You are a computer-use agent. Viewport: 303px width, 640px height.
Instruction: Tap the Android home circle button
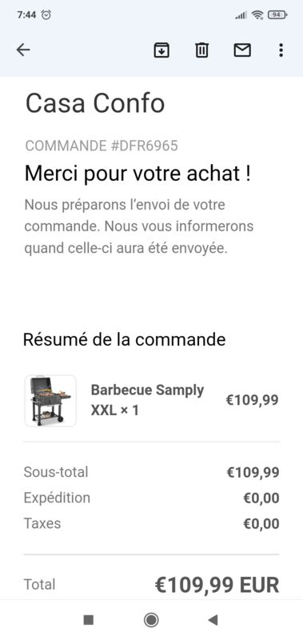[151, 620]
